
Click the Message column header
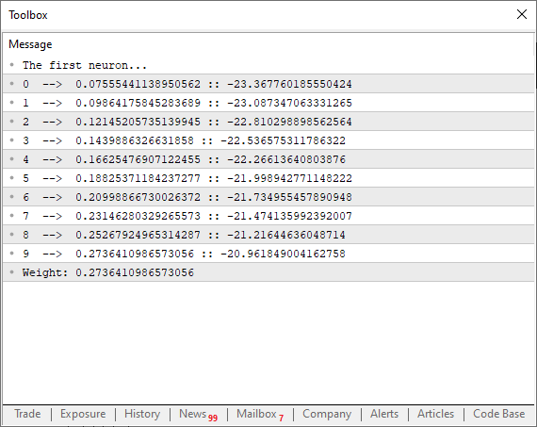click(30, 44)
